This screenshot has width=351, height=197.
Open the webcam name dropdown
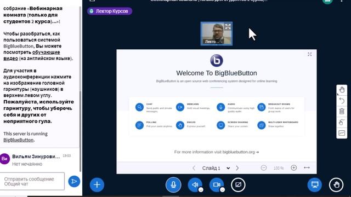(213, 42)
